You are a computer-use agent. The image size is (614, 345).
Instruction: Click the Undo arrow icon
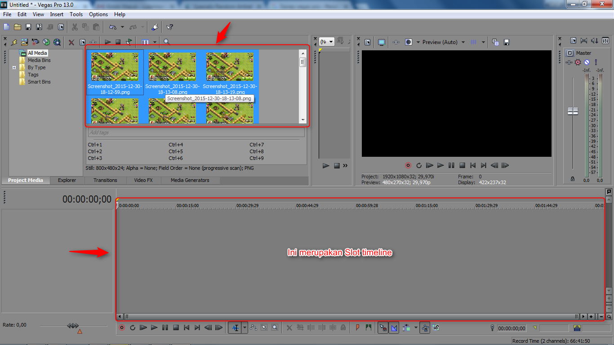click(112, 27)
